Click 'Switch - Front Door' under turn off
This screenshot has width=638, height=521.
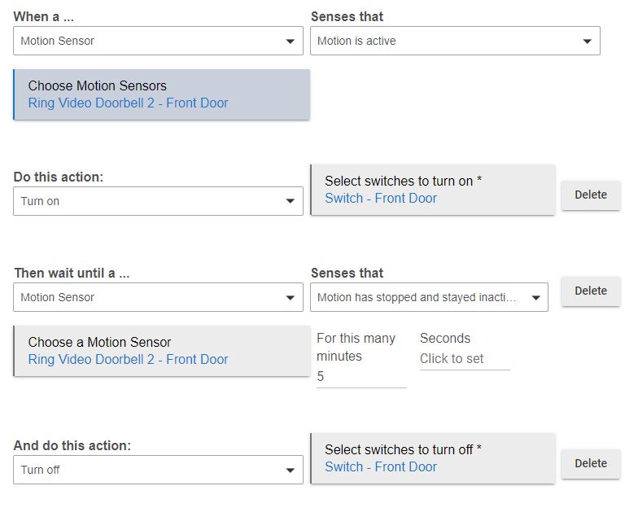[x=381, y=467]
